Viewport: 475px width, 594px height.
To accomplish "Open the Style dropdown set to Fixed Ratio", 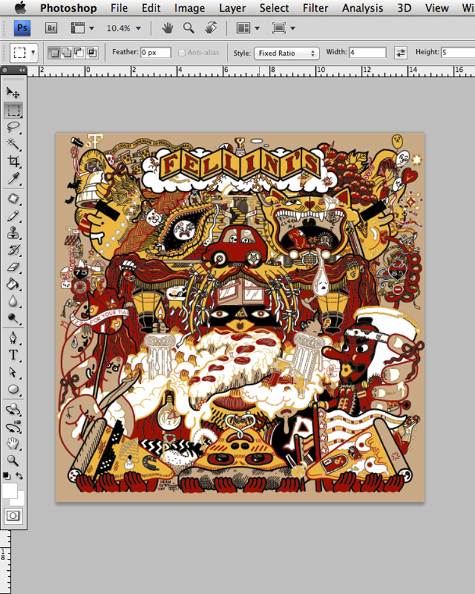I will coord(286,53).
